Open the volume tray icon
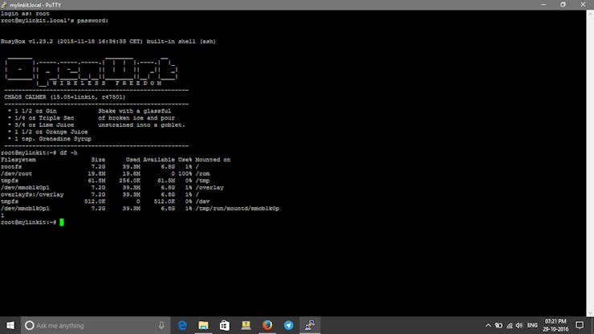The height and width of the screenshot is (334, 594). coord(519,325)
